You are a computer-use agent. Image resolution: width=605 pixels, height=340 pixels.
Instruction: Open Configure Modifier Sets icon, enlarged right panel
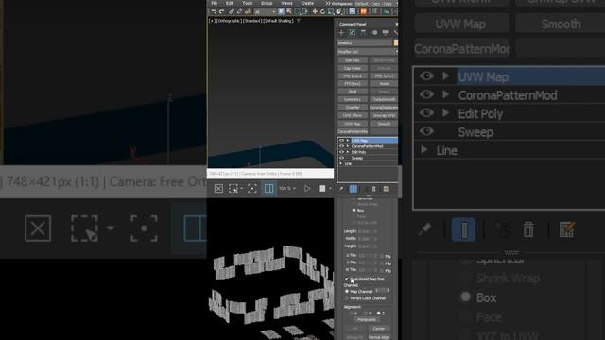click(567, 229)
